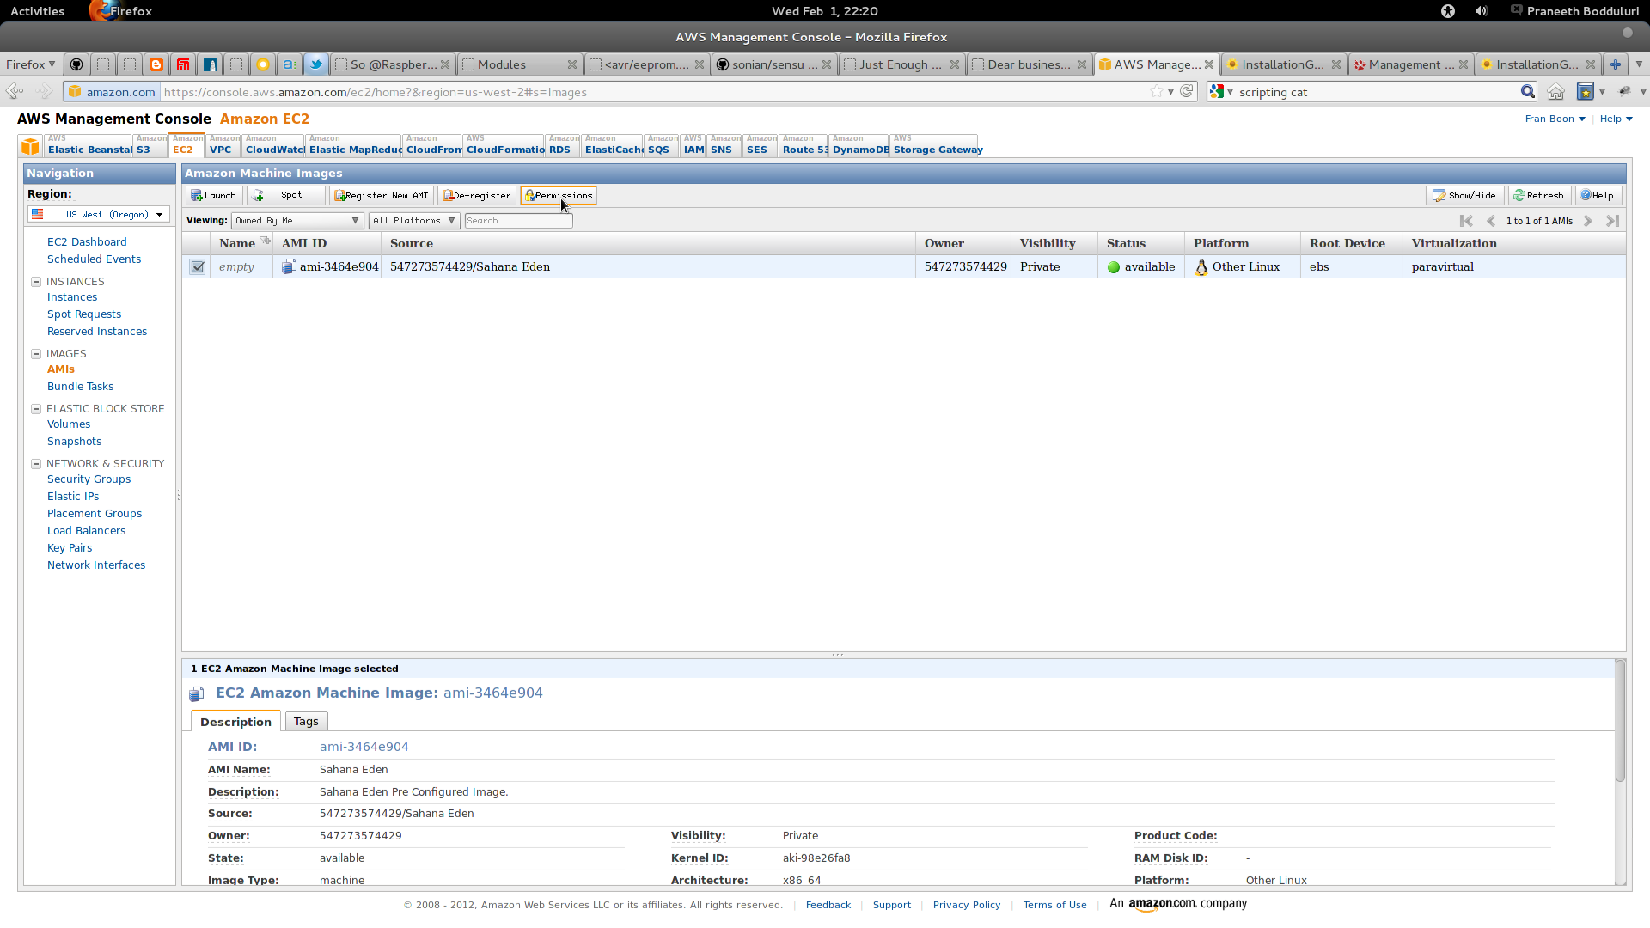Uncheck the ami-3464e904 row checkbox

198,267
